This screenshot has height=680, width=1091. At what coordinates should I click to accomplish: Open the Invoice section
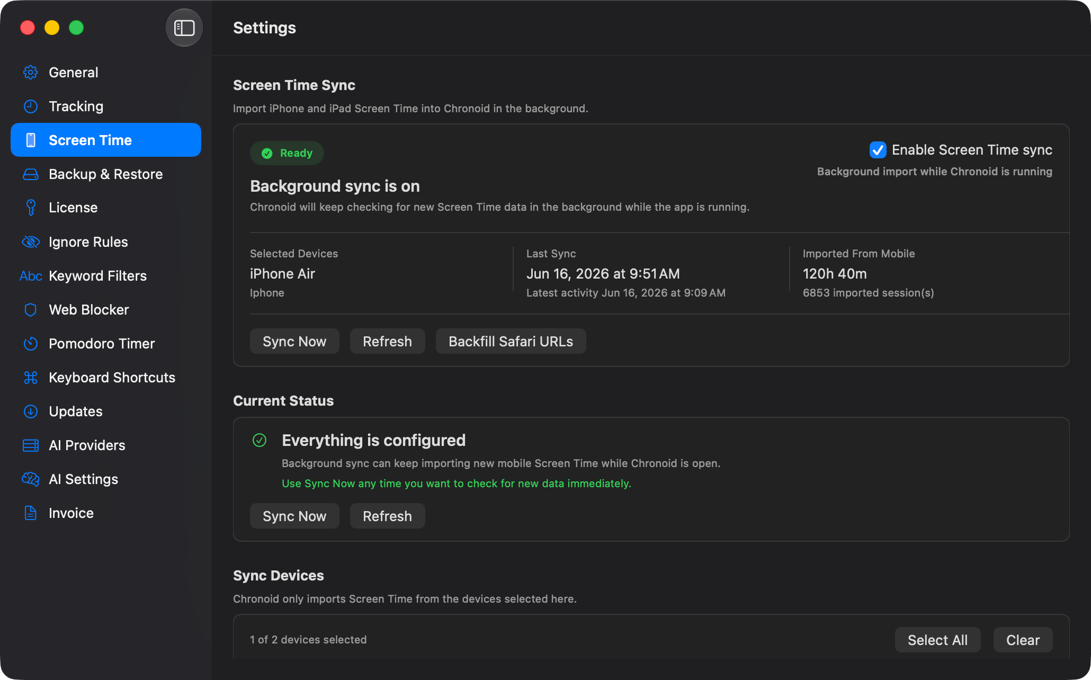tap(106, 513)
